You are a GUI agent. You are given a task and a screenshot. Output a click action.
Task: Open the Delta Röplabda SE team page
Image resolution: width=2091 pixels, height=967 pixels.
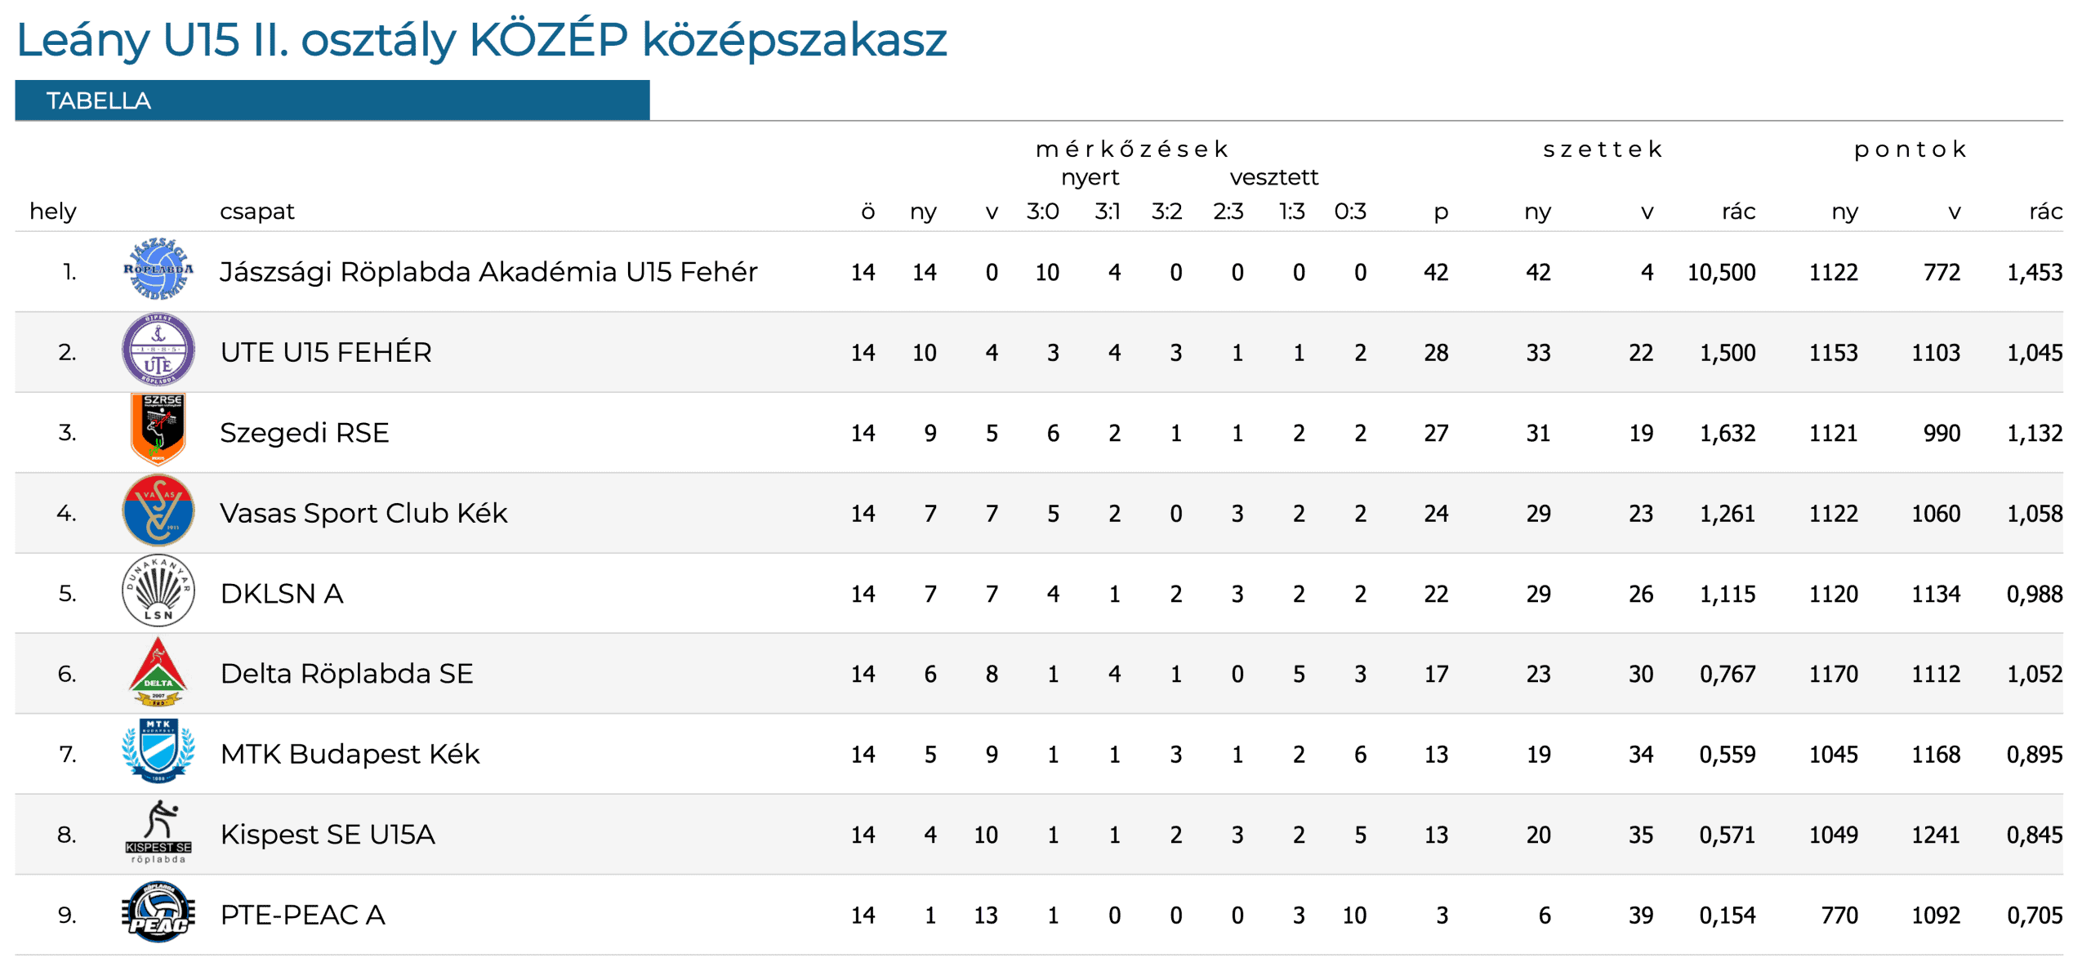tap(346, 674)
